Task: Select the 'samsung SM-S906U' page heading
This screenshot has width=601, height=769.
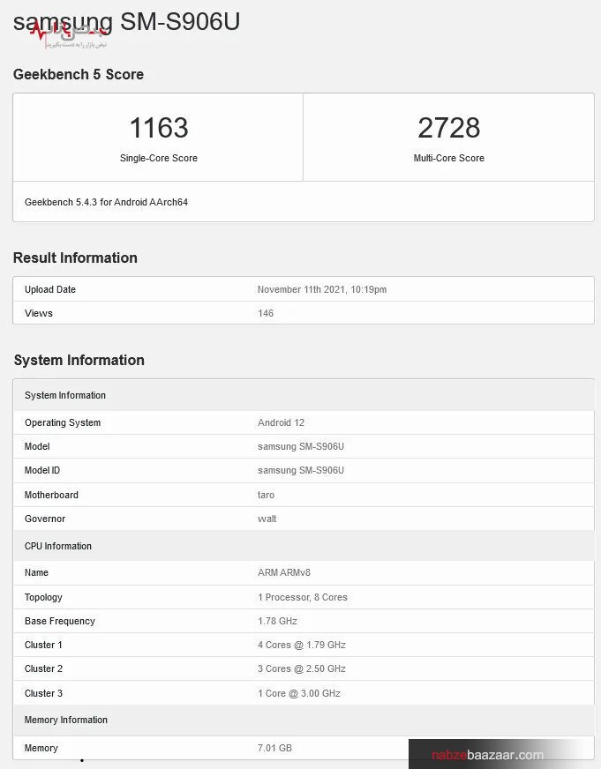Action: (126, 23)
